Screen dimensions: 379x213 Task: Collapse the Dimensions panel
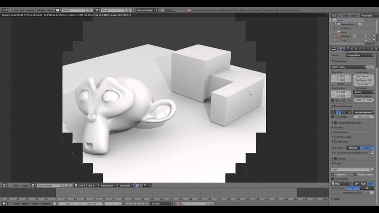[333, 61]
